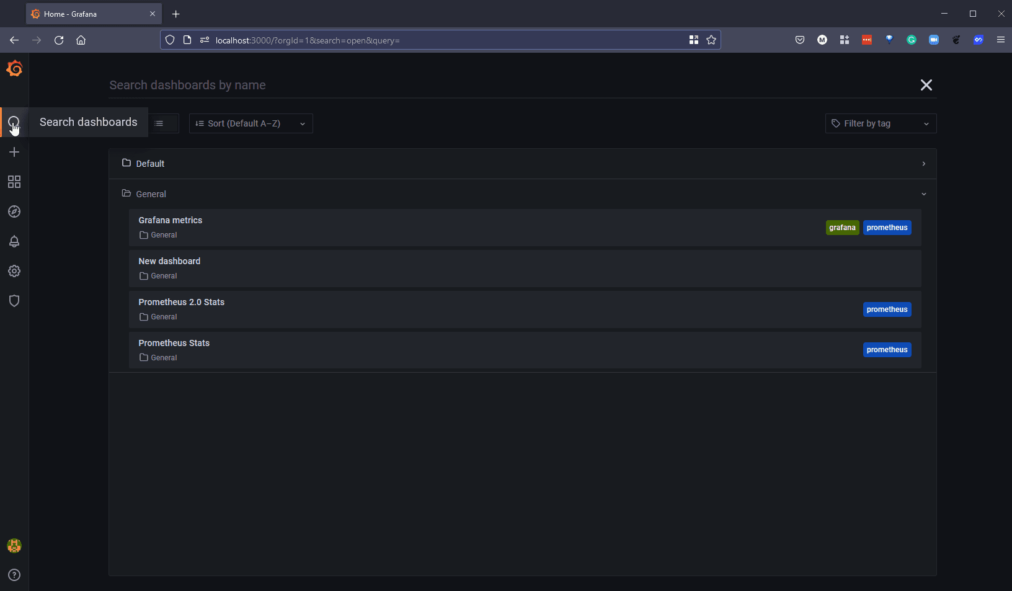The image size is (1012, 591).
Task: Close the dashboard search overlay
Action: pos(926,85)
